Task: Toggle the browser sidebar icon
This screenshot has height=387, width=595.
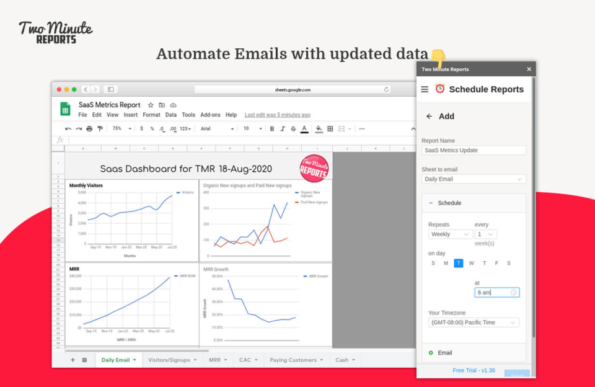Action: (111, 89)
